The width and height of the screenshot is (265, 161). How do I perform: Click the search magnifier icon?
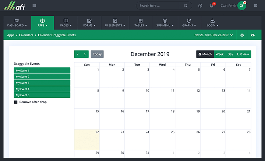click(185, 5)
